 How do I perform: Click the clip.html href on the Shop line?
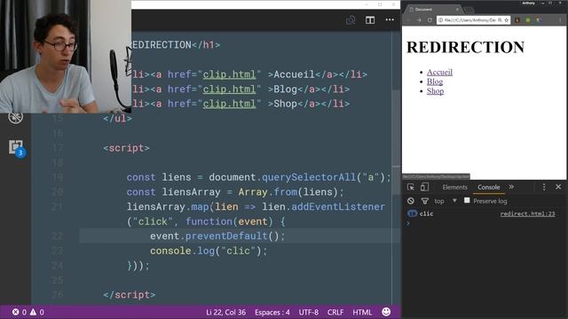click(229, 104)
